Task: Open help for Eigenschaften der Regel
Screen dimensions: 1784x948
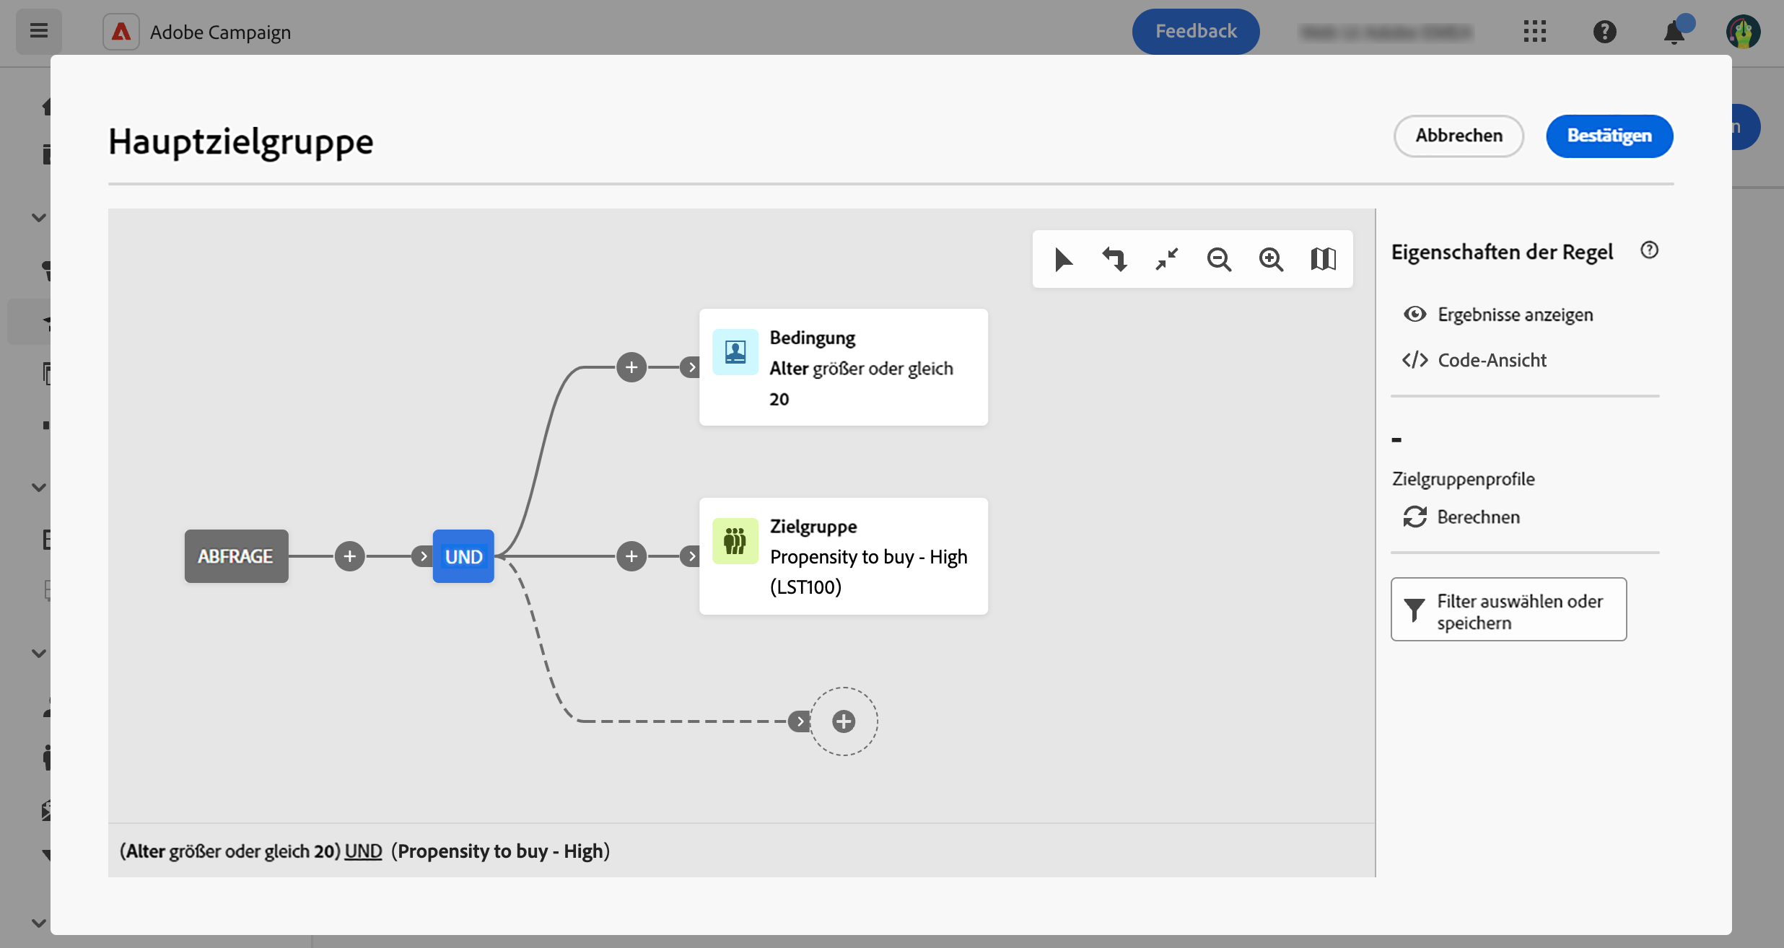Action: click(1649, 250)
